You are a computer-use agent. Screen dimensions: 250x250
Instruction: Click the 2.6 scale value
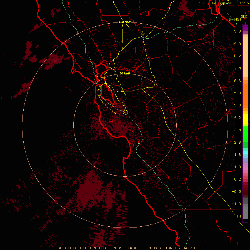[237, 142]
